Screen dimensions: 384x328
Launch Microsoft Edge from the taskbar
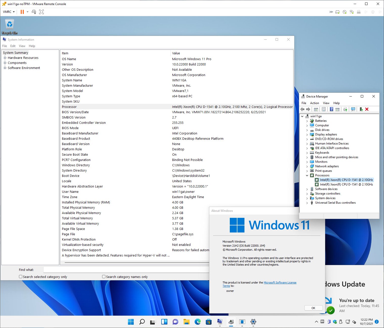197,322
